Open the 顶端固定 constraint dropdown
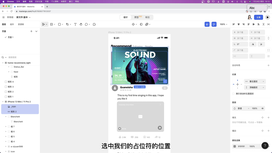The image size is (272, 153). [255, 88]
